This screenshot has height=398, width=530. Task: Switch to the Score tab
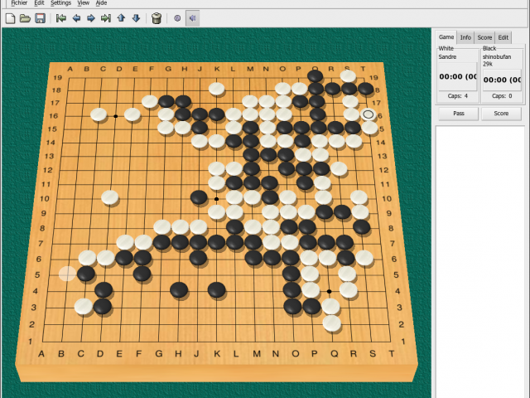(x=485, y=37)
